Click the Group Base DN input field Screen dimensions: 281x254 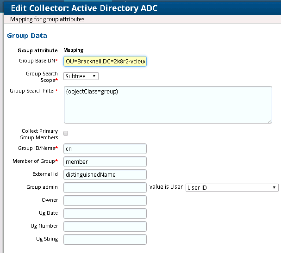105,62
